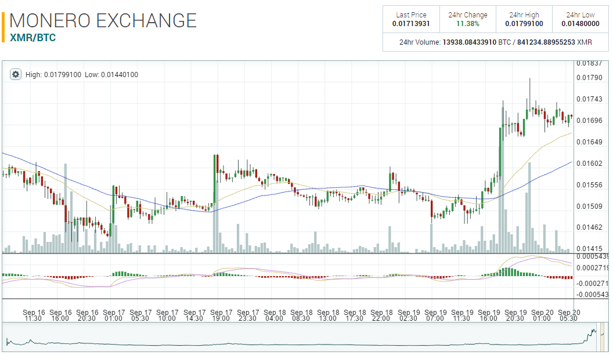Open chart settings via the gear icon
This screenshot has height=355, width=613.
click(x=16, y=74)
